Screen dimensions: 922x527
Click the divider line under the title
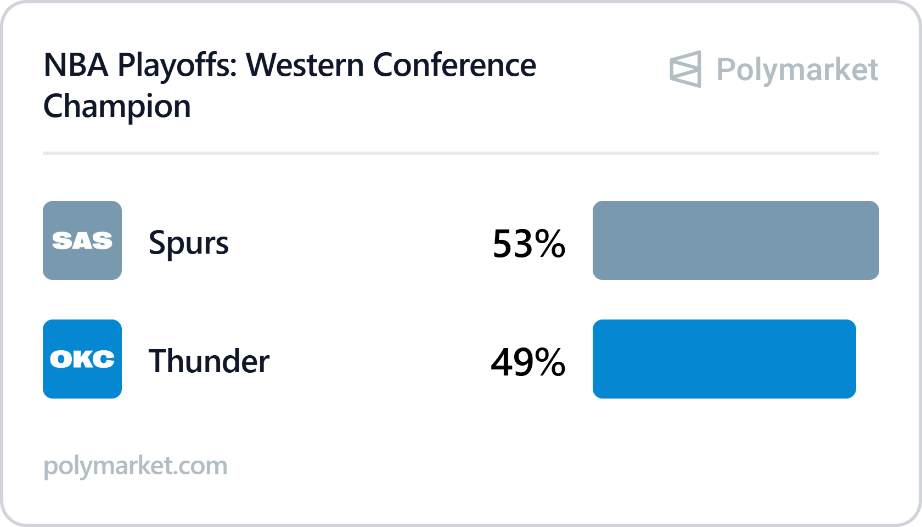click(461, 153)
